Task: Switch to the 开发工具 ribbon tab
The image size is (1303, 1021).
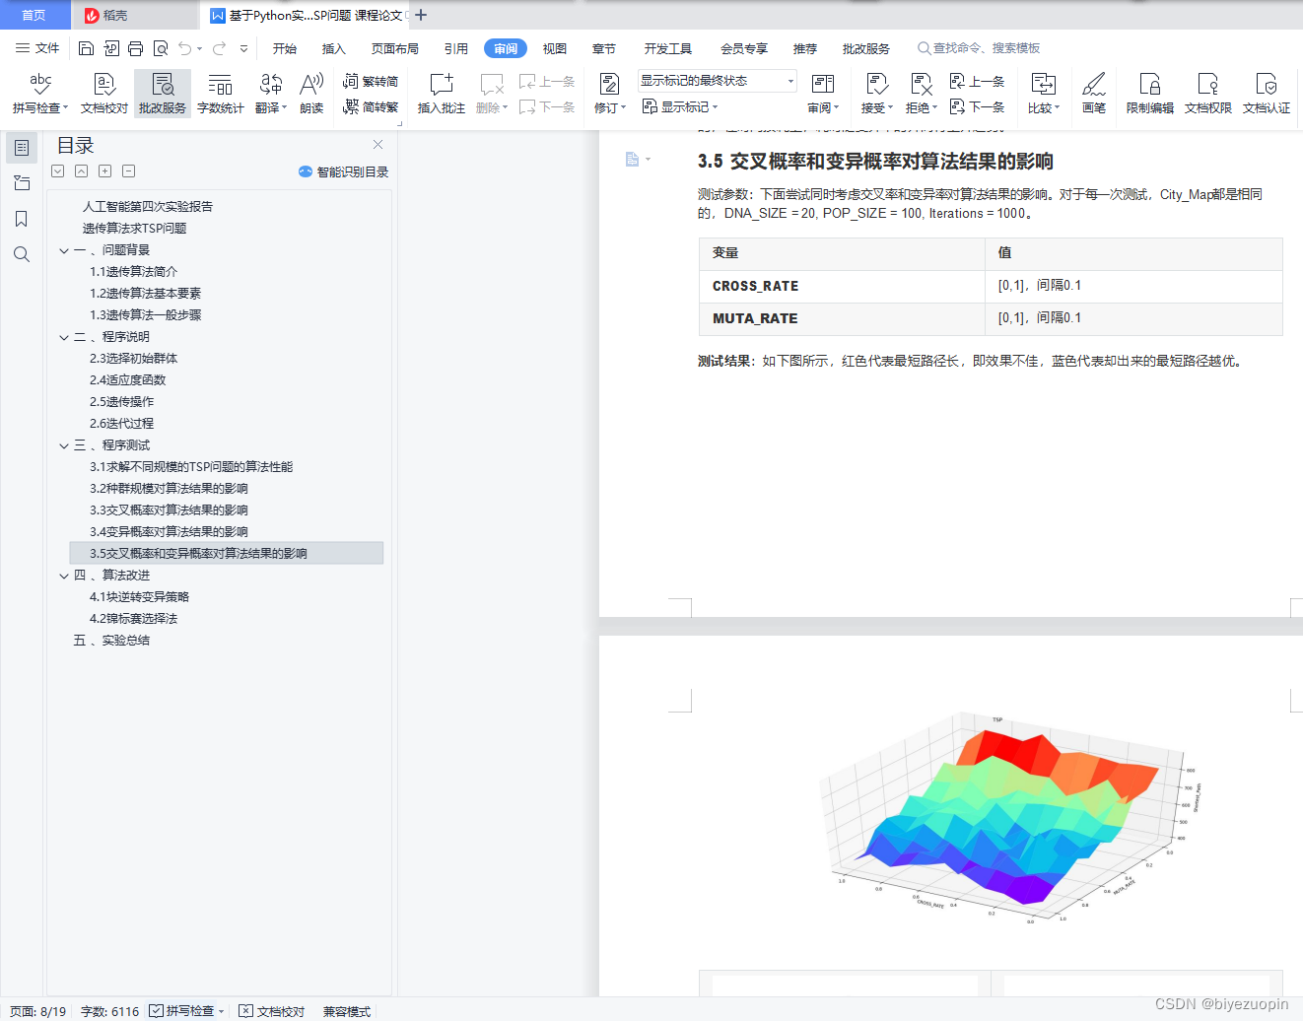Action: [668, 48]
